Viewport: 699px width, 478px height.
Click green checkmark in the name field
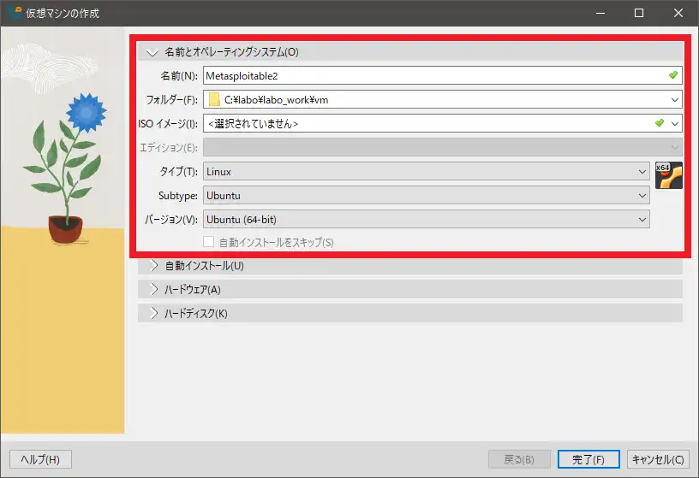pos(673,76)
